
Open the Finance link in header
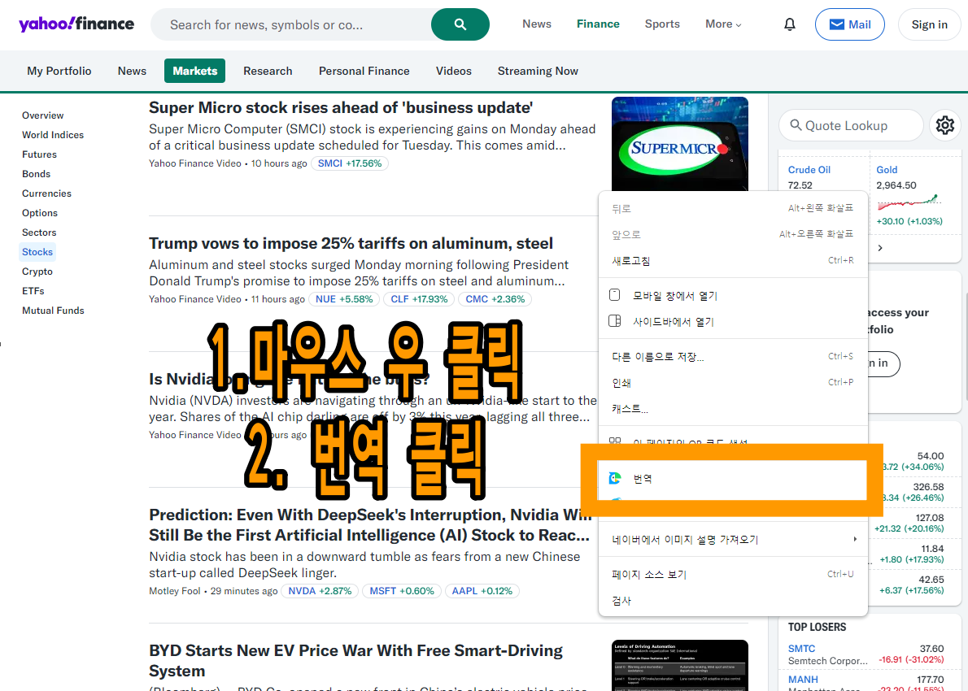[598, 24]
